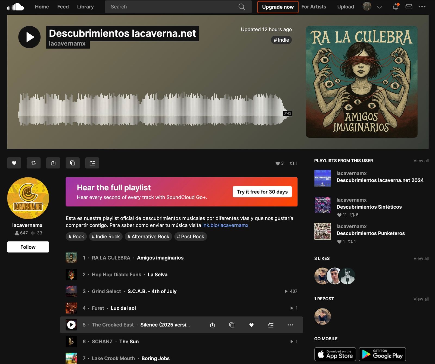Open more options for Silence track

tap(290, 325)
